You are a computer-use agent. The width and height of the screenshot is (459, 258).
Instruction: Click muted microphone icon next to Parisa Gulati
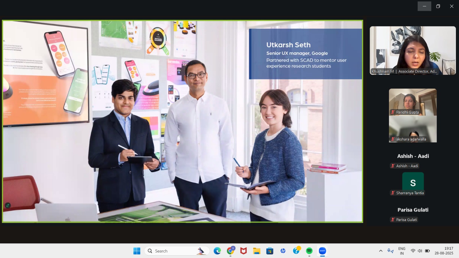click(x=393, y=220)
